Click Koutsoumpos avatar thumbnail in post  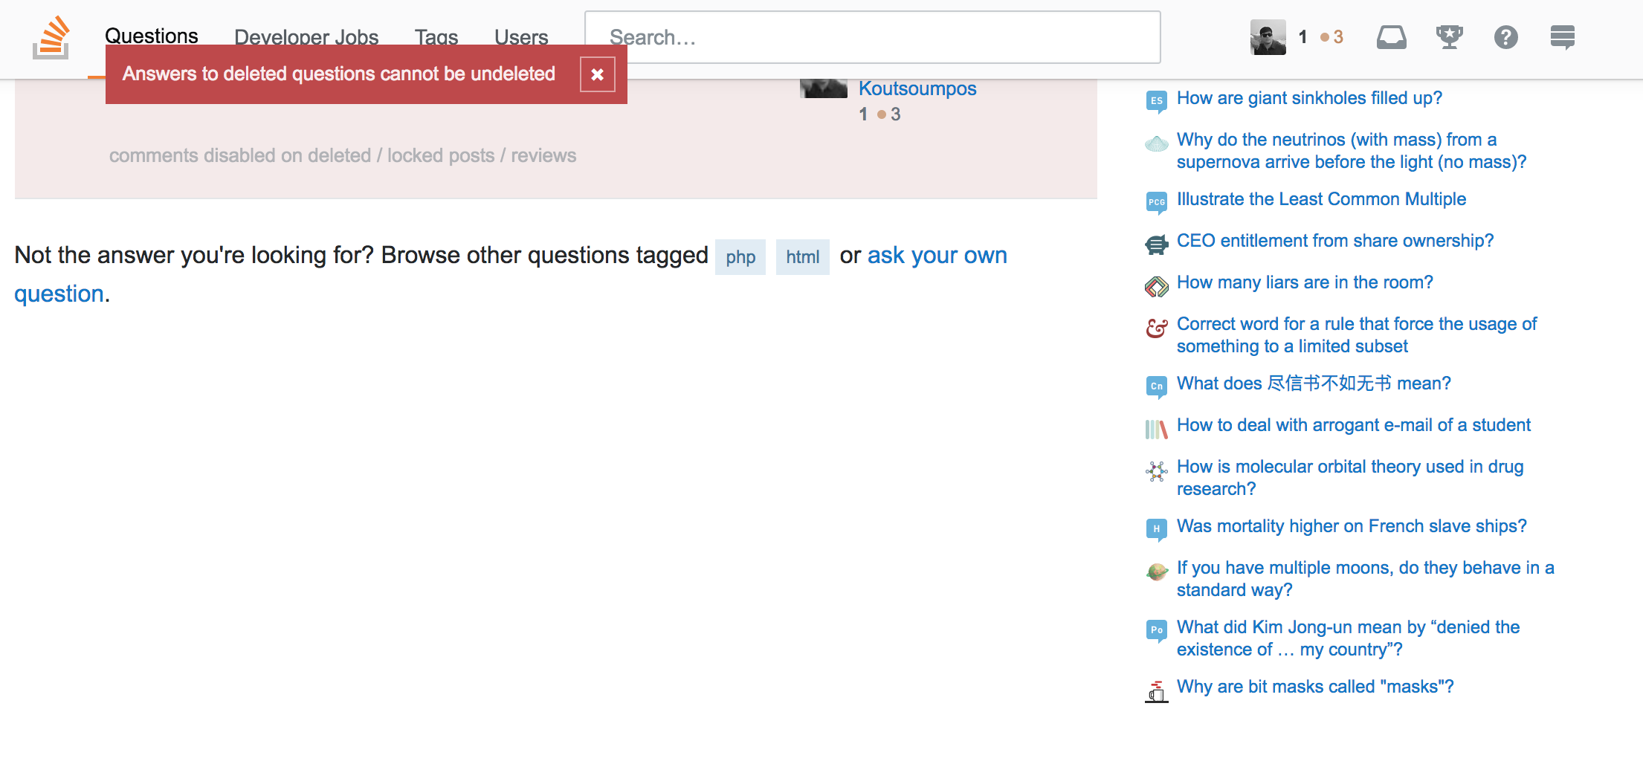[824, 88]
